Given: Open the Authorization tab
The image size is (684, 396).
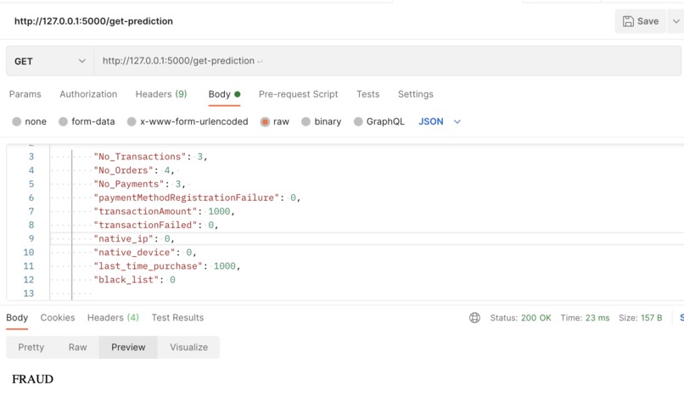Looking at the screenshot, I should (88, 94).
